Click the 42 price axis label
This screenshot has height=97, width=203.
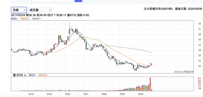tap(200, 45)
